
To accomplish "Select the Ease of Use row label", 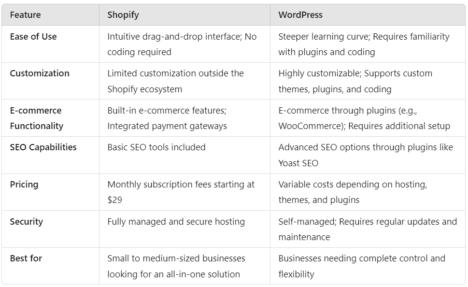I will point(33,37).
